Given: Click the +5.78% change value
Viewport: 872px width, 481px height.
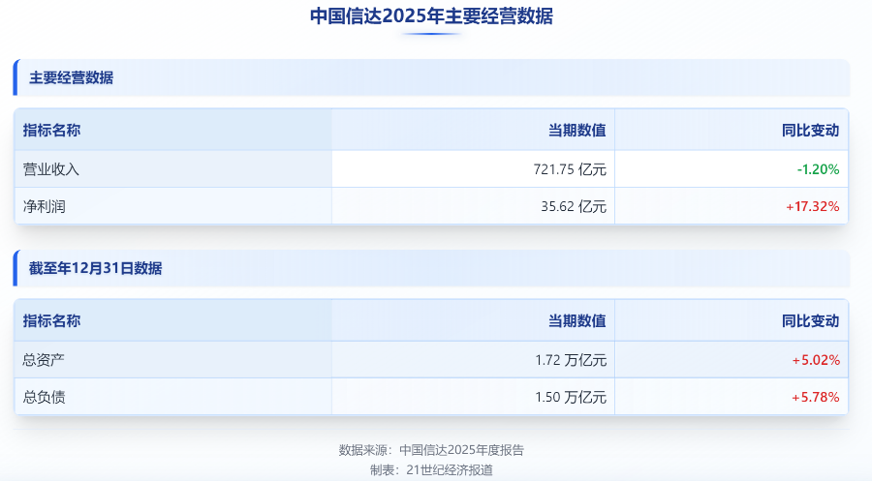Looking at the screenshot, I should [816, 397].
